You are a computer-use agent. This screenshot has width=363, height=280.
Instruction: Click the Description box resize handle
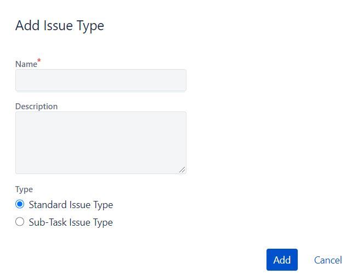click(x=182, y=170)
